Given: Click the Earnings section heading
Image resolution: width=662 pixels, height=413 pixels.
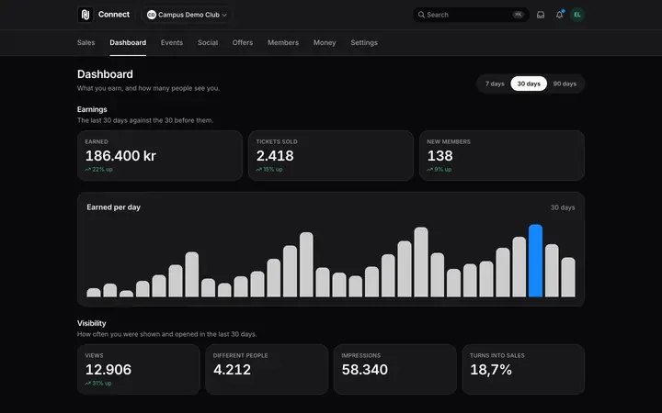Looking at the screenshot, I should pos(92,109).
